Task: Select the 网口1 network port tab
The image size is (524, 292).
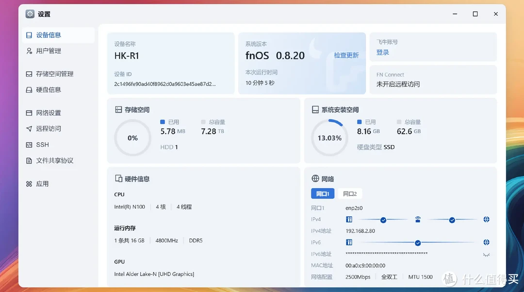Action: tap(323, 194)
